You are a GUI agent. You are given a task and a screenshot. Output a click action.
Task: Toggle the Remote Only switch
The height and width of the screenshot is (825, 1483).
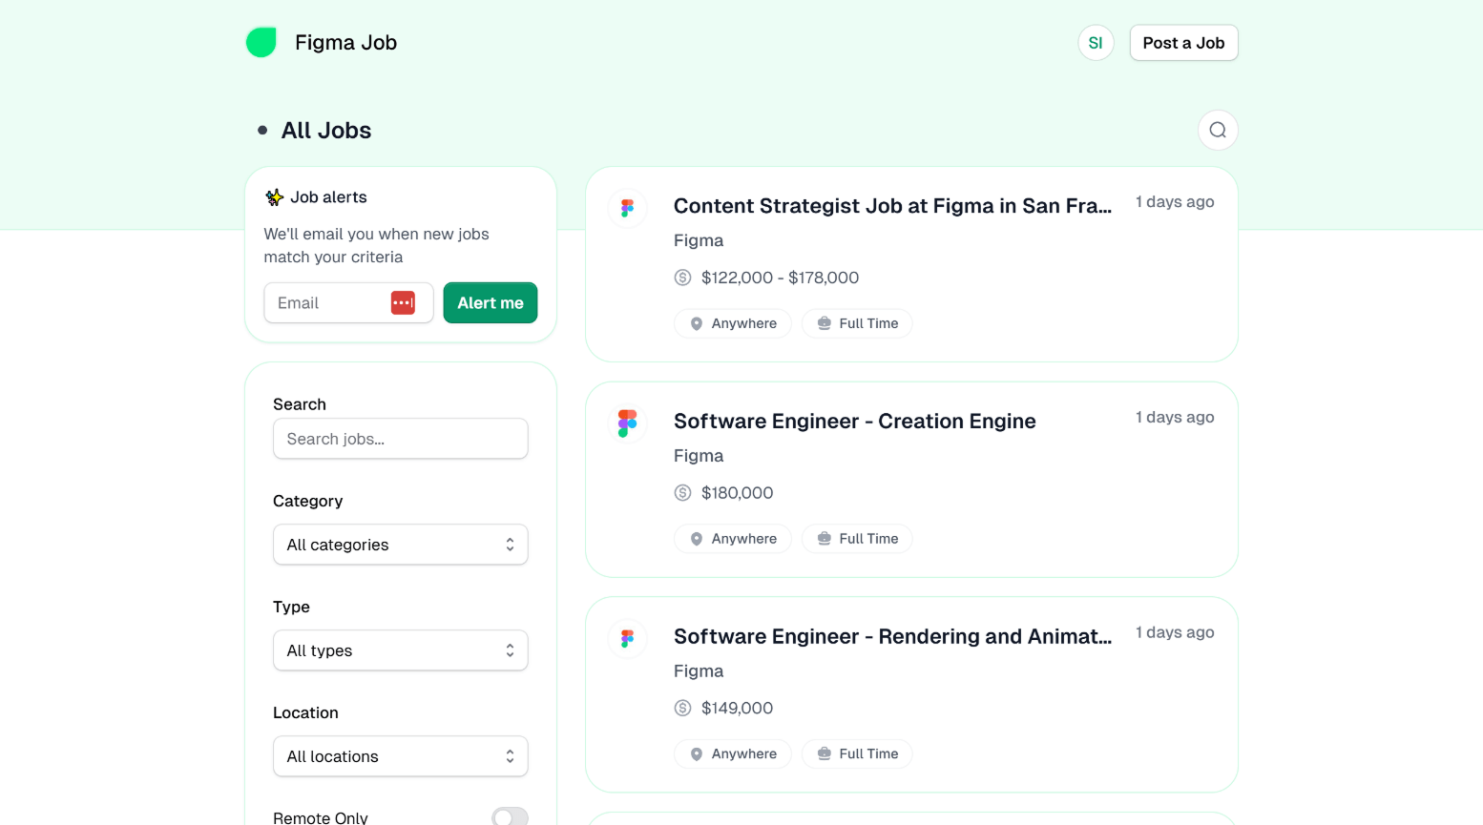tap(509, 816)
